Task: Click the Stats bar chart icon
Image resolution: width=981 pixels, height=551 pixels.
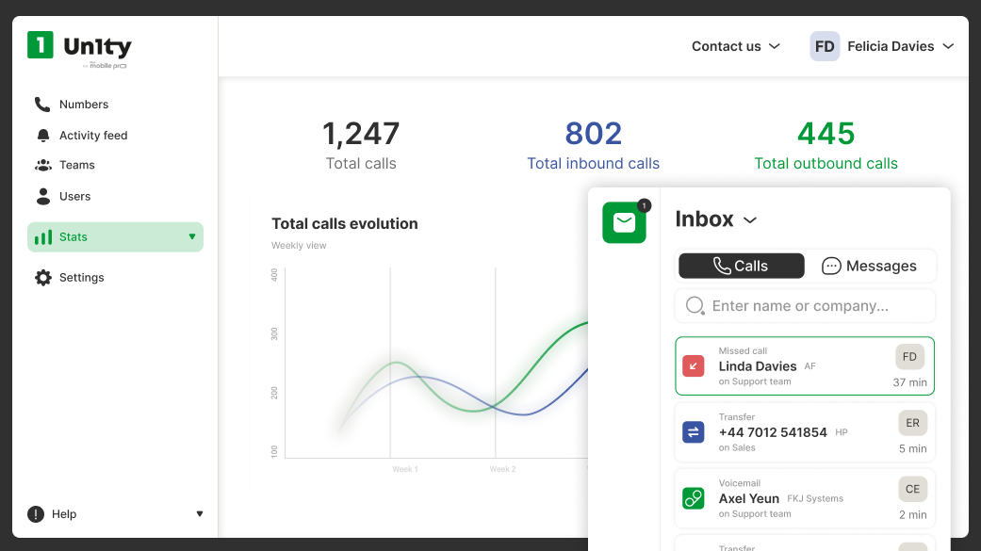Action: pos(43,237)
